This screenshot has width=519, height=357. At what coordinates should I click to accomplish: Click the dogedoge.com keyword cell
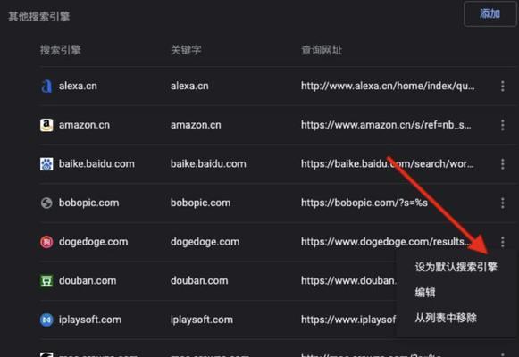pos(205,242)
